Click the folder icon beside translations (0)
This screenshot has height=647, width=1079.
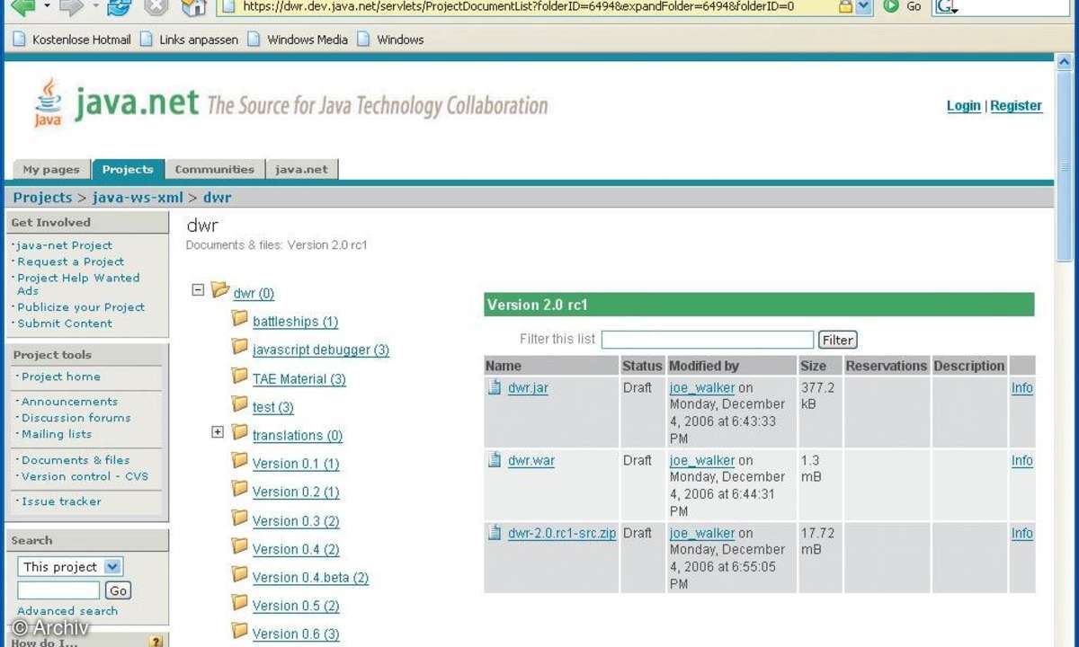239,431
